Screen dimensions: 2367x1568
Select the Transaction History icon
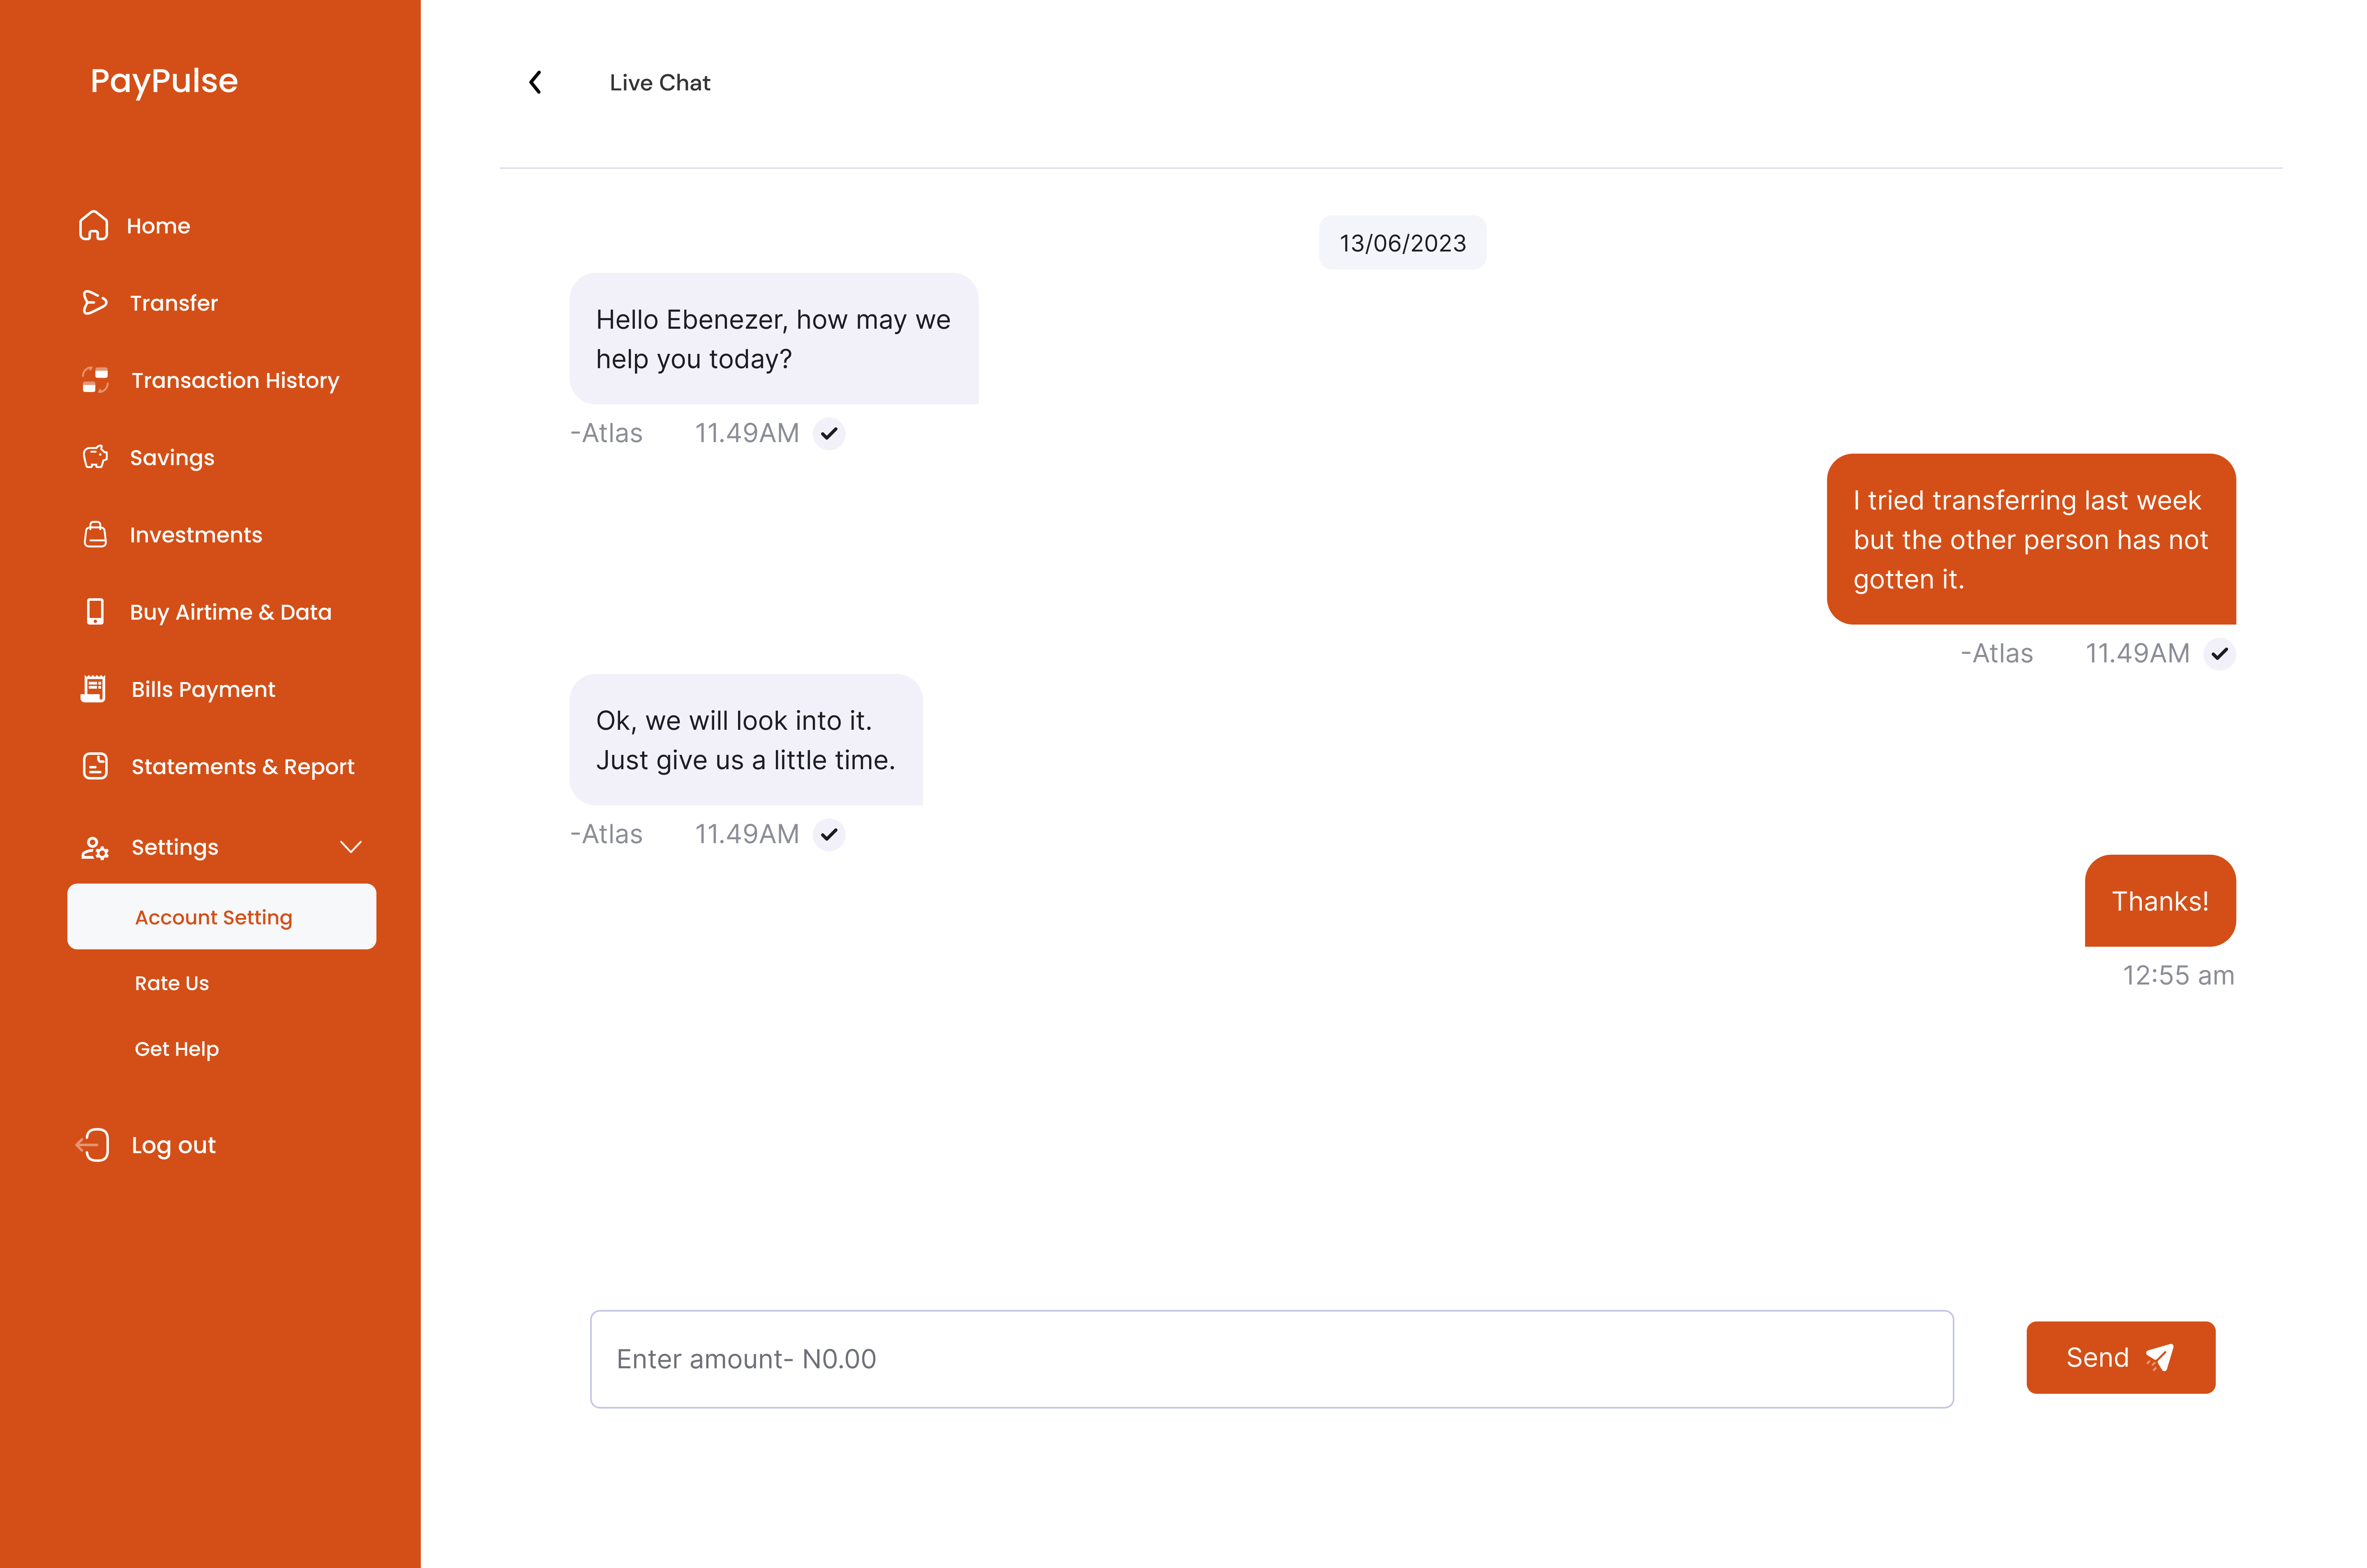[x=95, y=380]
